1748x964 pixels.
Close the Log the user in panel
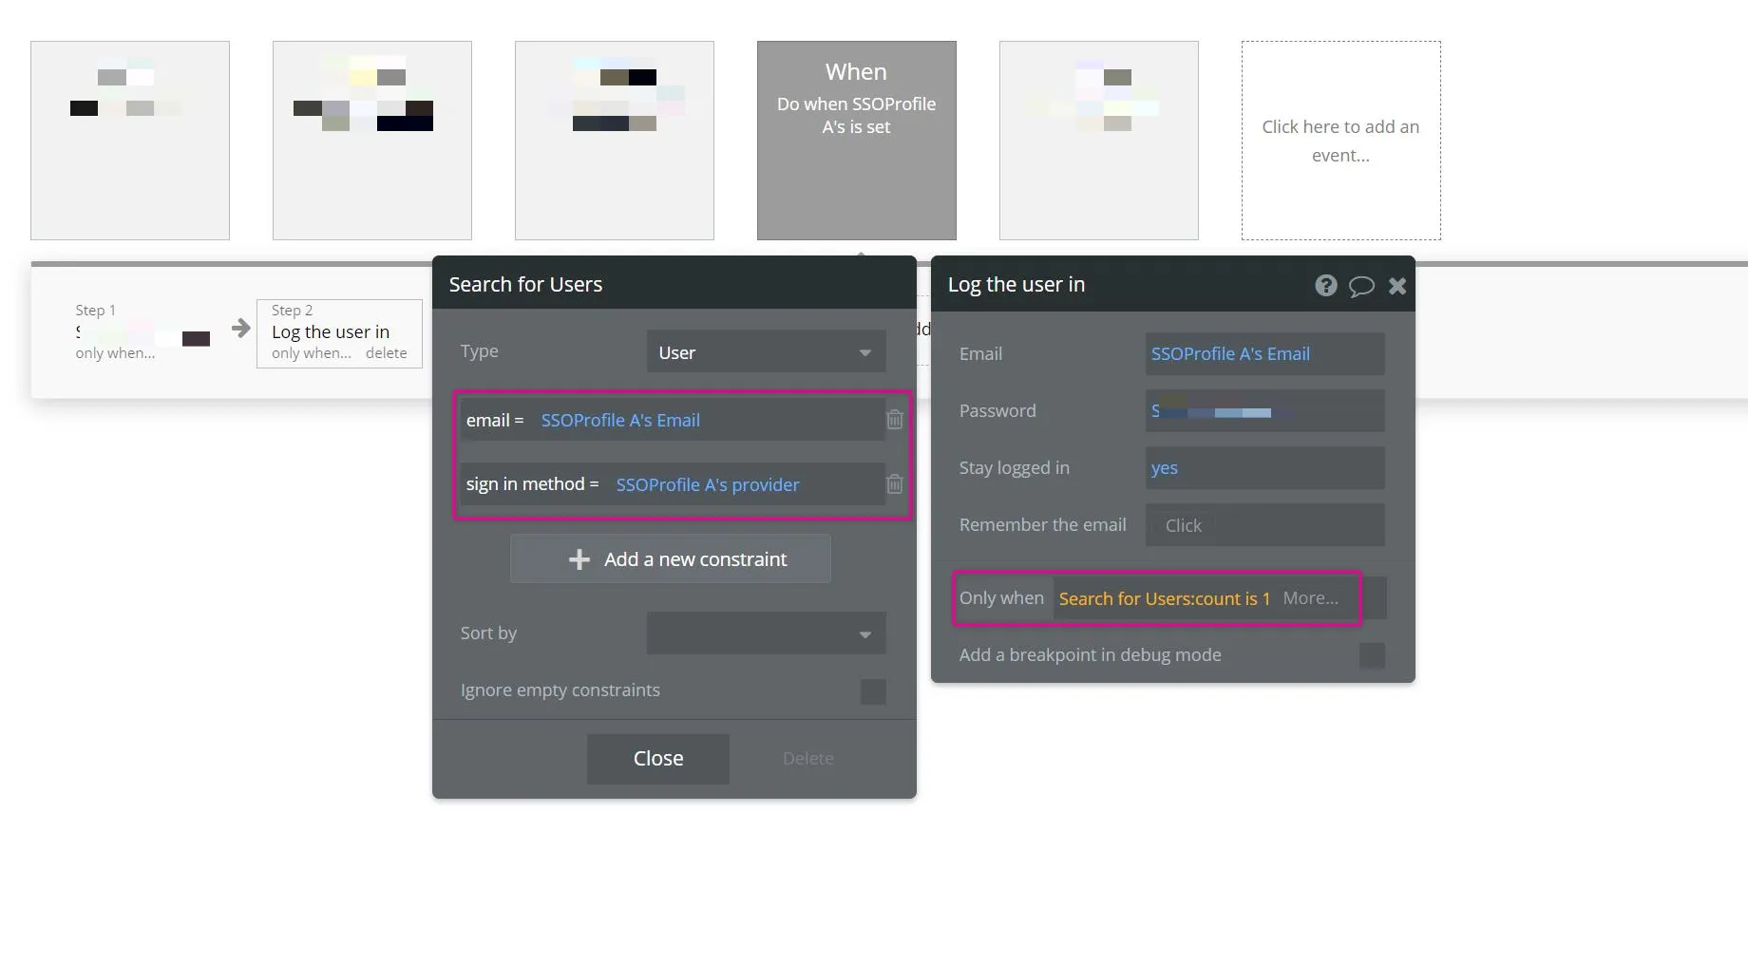[x=1396, y=286]
